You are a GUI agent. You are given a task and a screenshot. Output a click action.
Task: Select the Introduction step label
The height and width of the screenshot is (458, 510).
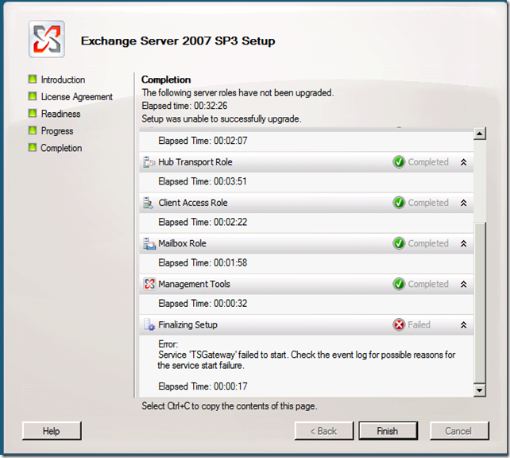click(63, 80)
